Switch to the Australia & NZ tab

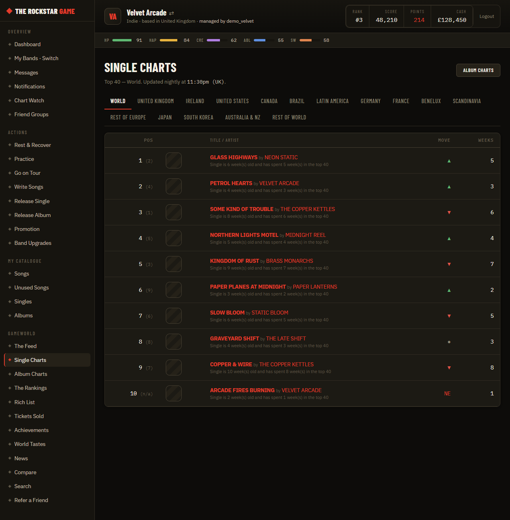243,117
